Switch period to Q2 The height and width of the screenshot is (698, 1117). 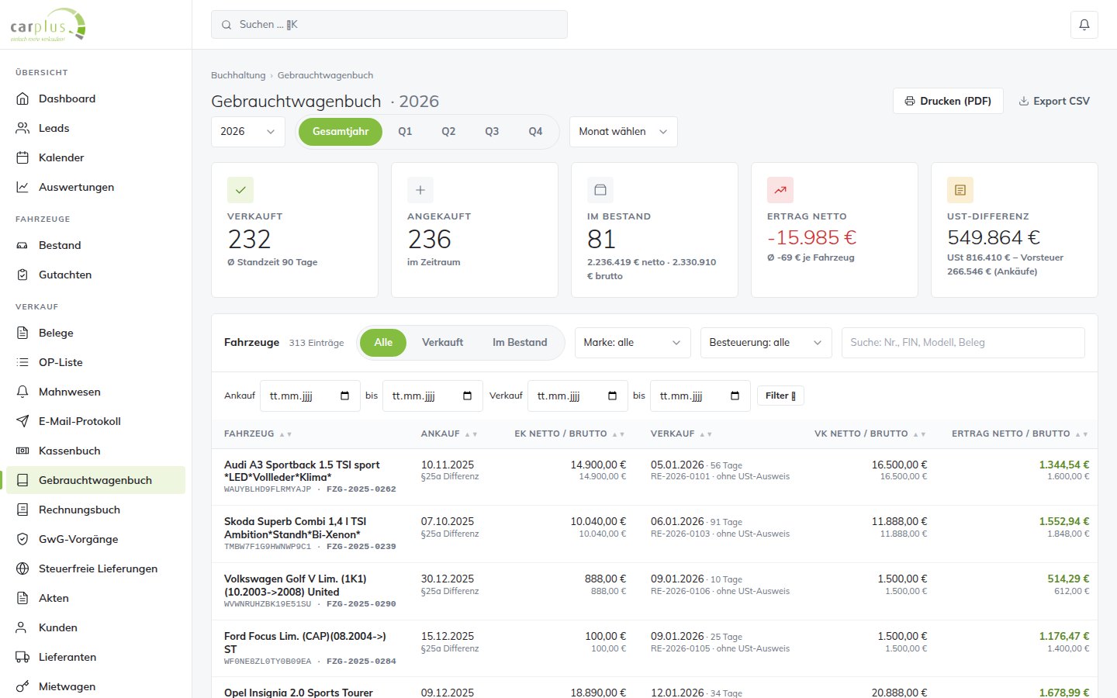[448, 132]
